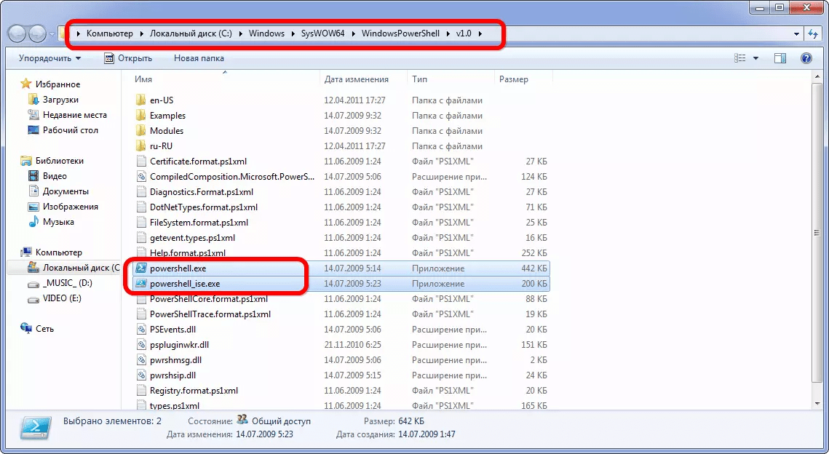The image size is (829, 454).
Task: Open the recent locations dropdown beside Forward
Action: coord(52,34)
